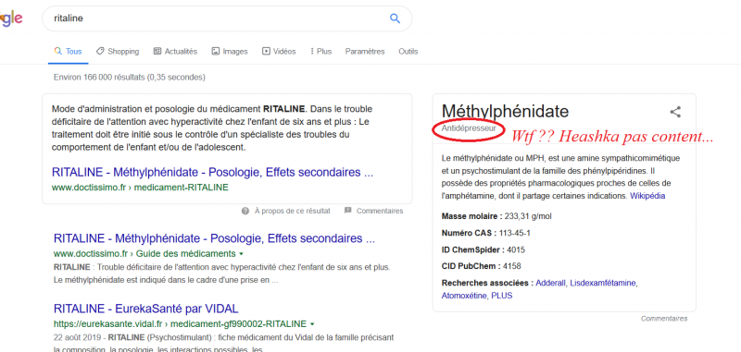Click the 'Antidépresseur' subtitle
Image resolution: width=741 pixels, height=352 pixels.
[469, 128]
